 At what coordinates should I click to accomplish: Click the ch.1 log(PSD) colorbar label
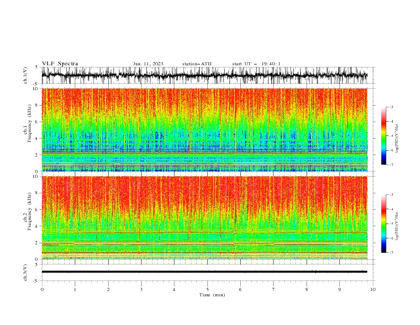coord(397,138)
